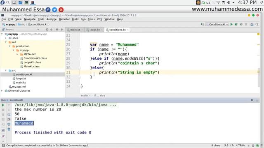This screenshot has width=264, height=148.
Task: Run with coverage from the main toolbar
Action: pos(241,24)
